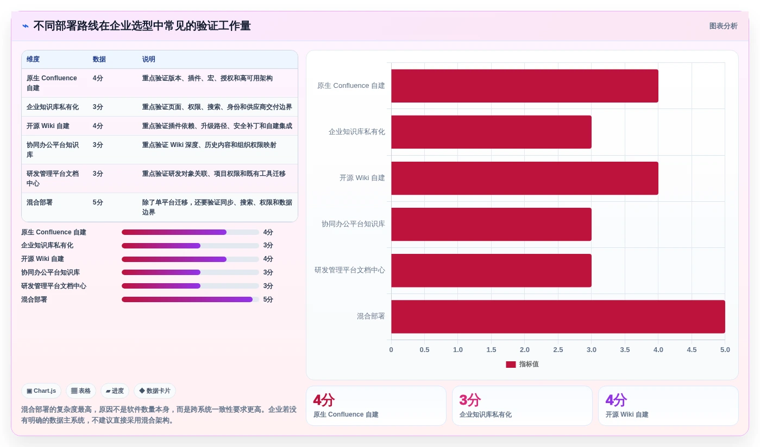Open the 3分 企业知识库私有化 data card
The width and height of the screenshot is (760, 447).
(522, 406)
